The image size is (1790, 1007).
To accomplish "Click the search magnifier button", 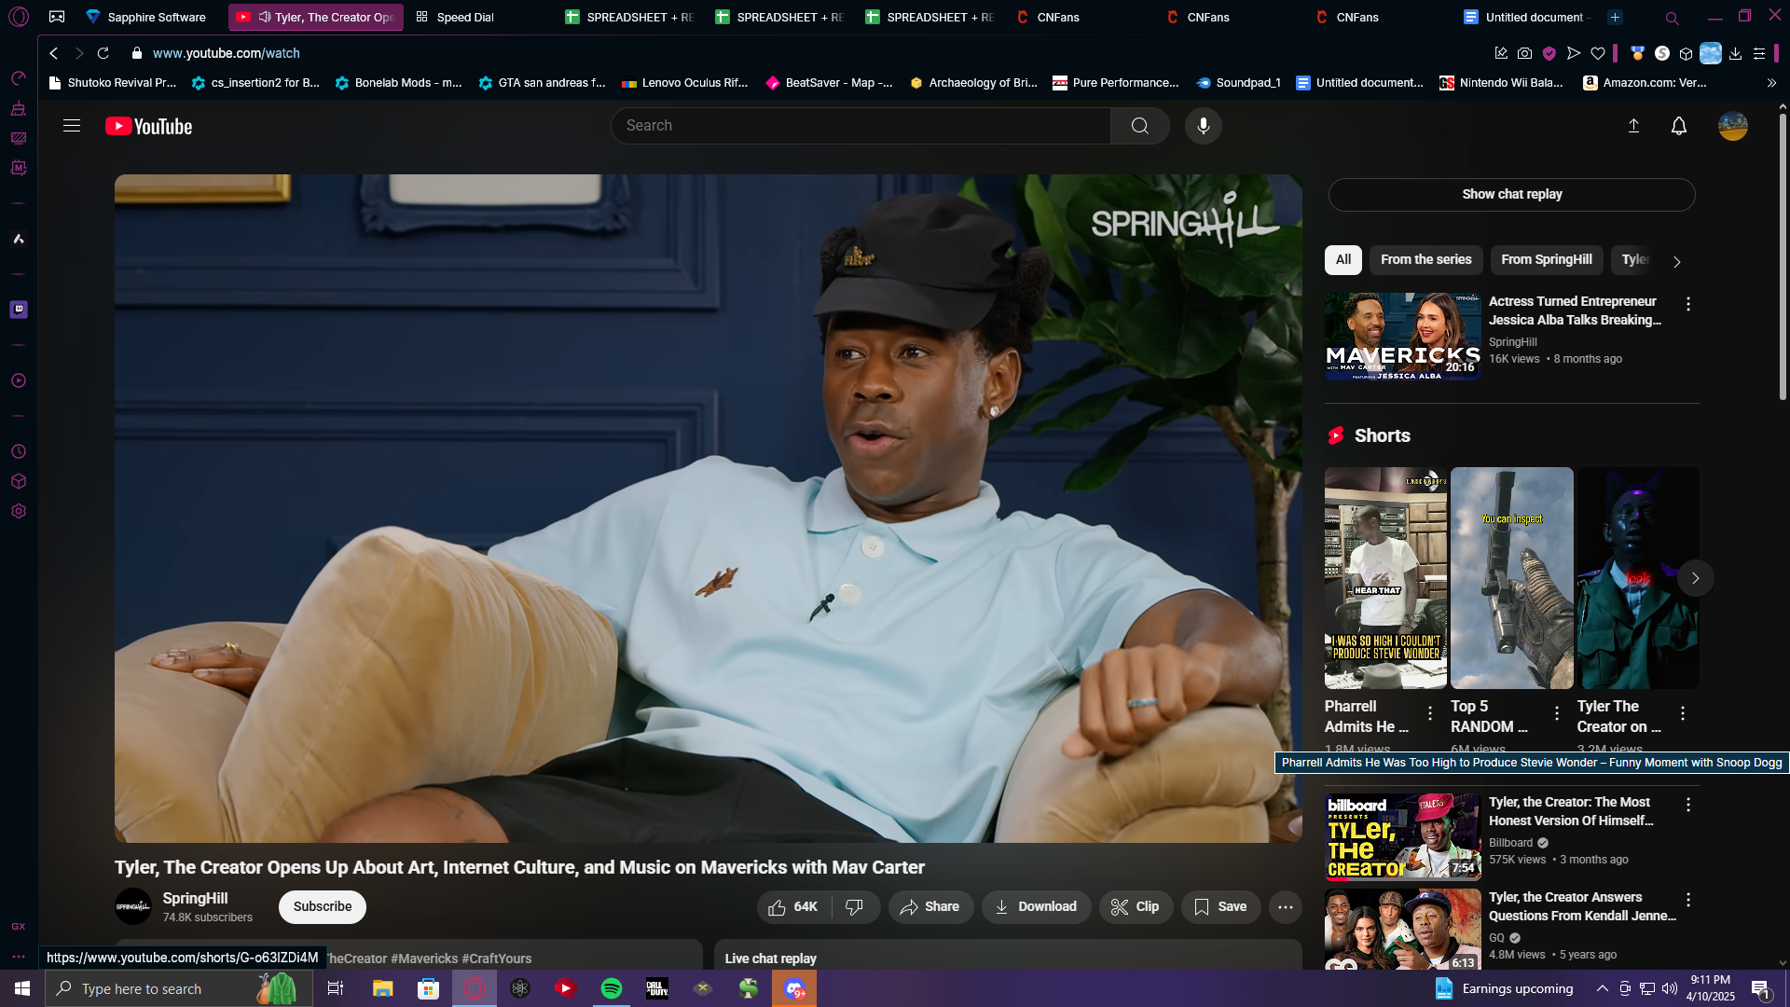I will tap(1139, 126).
